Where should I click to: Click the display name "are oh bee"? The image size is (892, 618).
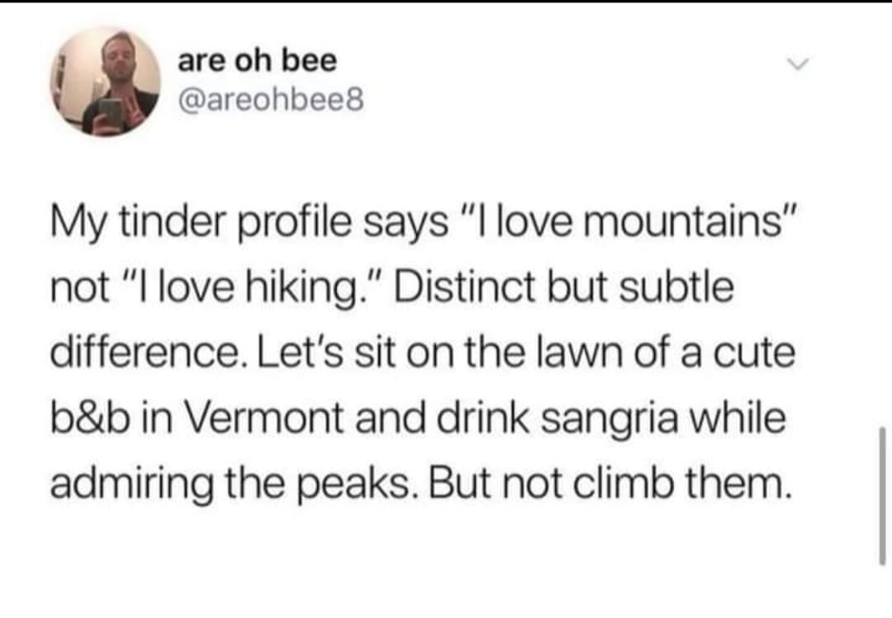[x=258, y=61]
